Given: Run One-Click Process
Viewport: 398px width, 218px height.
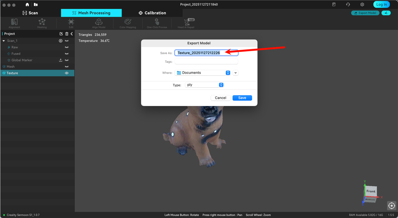Looking at the screenshot, I should pyautogui.click(x=157, y=23).
